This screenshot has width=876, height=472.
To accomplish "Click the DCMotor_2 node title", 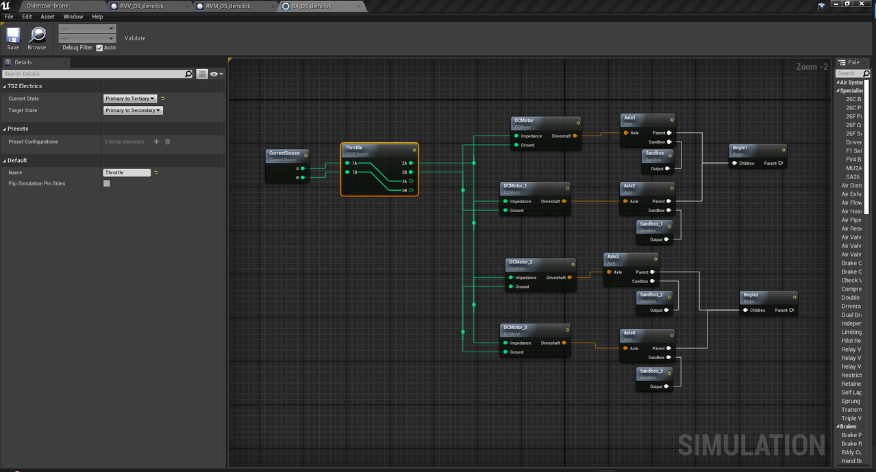I will (x=521, y=261).
